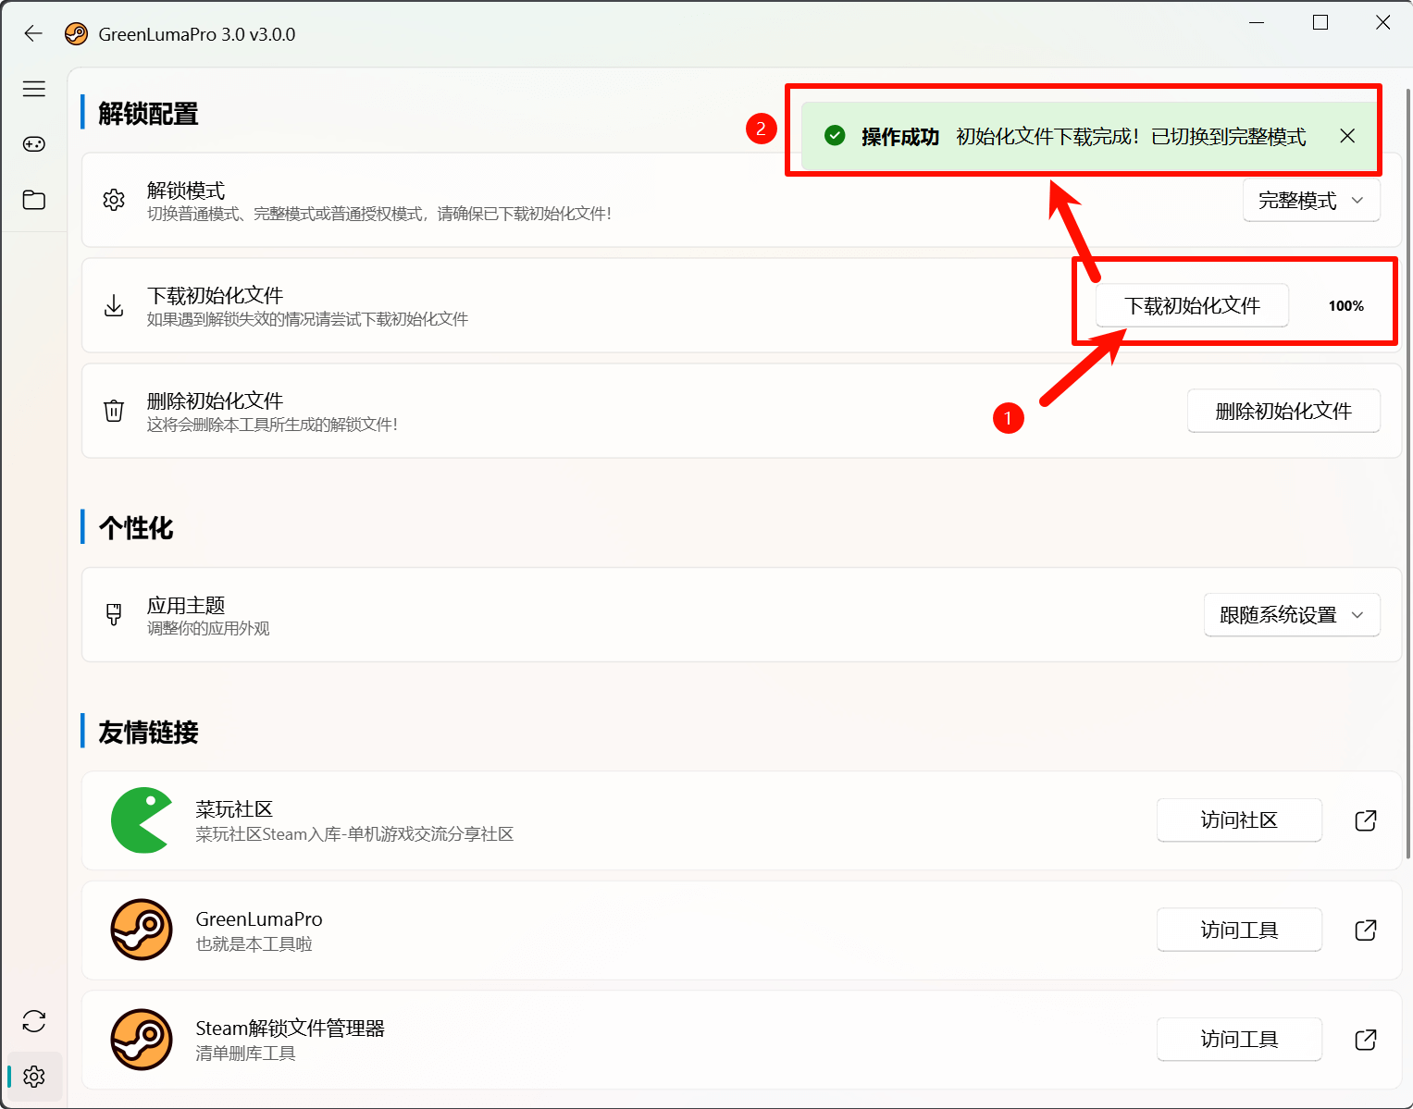
Task: Click the back arrow in title bar
Action: pyautogui.click(x=33, y=34)
